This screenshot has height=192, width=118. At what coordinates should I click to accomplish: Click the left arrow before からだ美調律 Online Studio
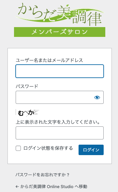click(17, 187)
